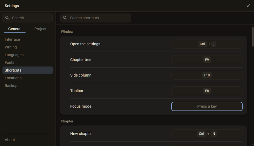Close the Settings dialog
Viewport: 254px width, 146px height.
click(x=248, y=6)
